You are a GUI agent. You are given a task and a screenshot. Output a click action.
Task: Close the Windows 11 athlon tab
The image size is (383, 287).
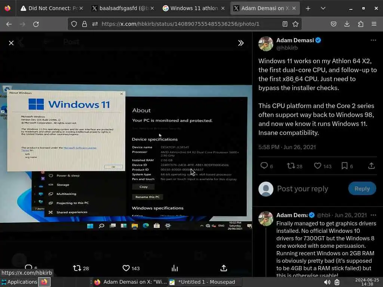(x=223, y=8)
